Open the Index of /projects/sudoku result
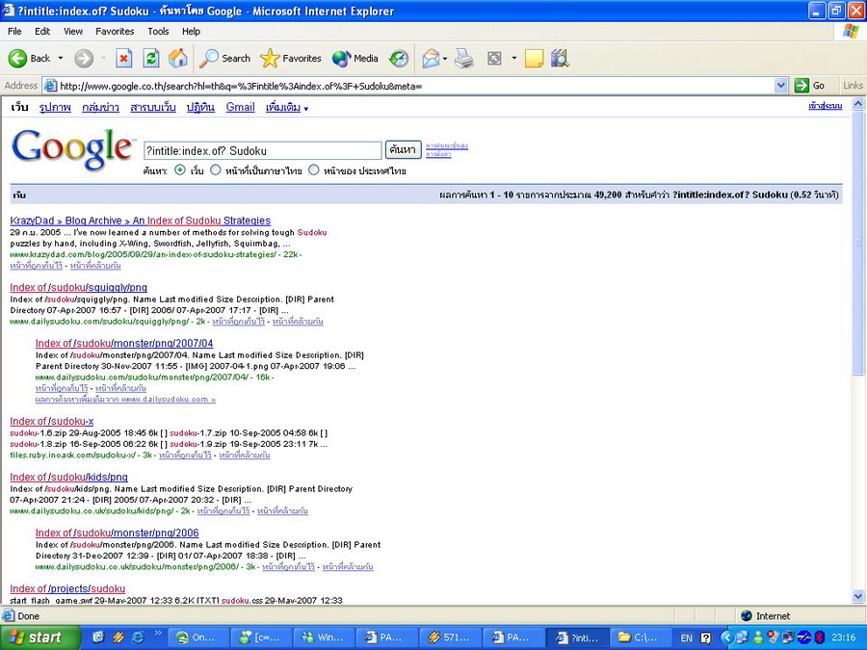Image resolution: width=867 pixels, height=650 pixels. coord(67,588)
